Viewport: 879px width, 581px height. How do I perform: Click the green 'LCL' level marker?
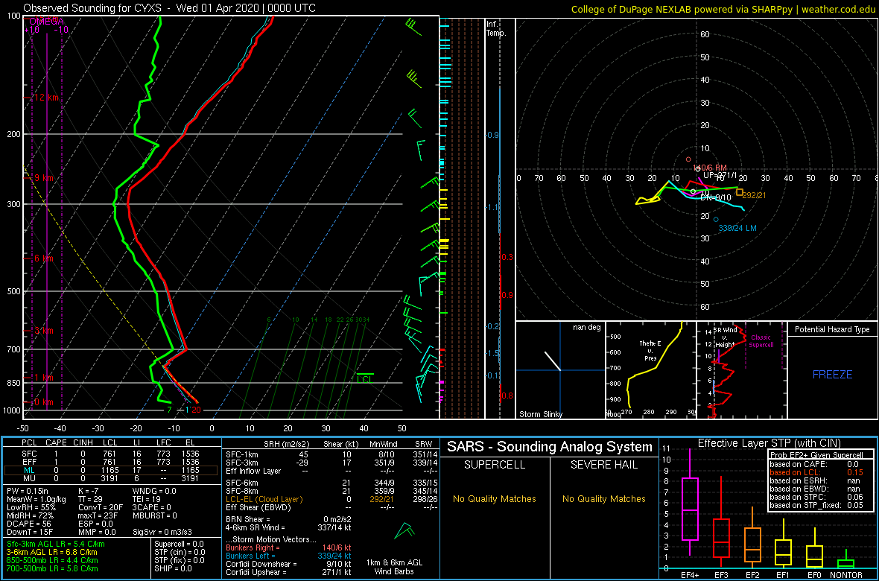tap(365, 378)
